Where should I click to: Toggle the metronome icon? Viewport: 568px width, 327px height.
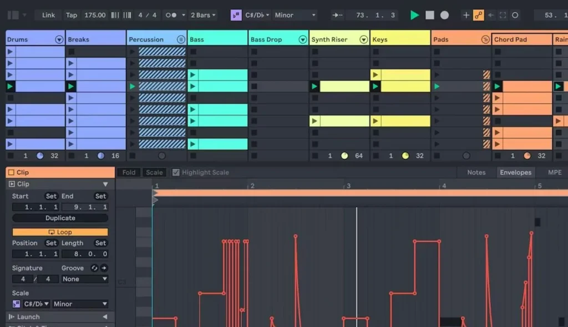pos(171,15)
